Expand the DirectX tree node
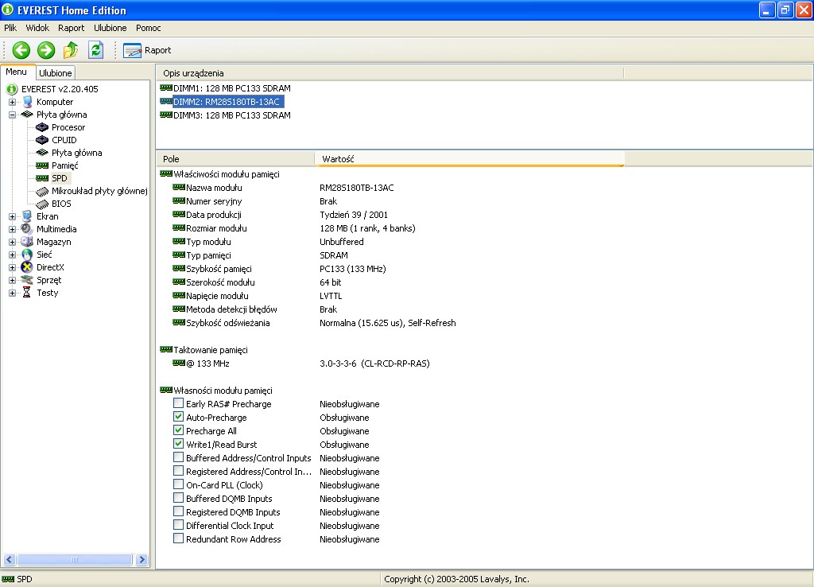The width and height of the screenshot is (814, 587). click(x=12, y=267)
